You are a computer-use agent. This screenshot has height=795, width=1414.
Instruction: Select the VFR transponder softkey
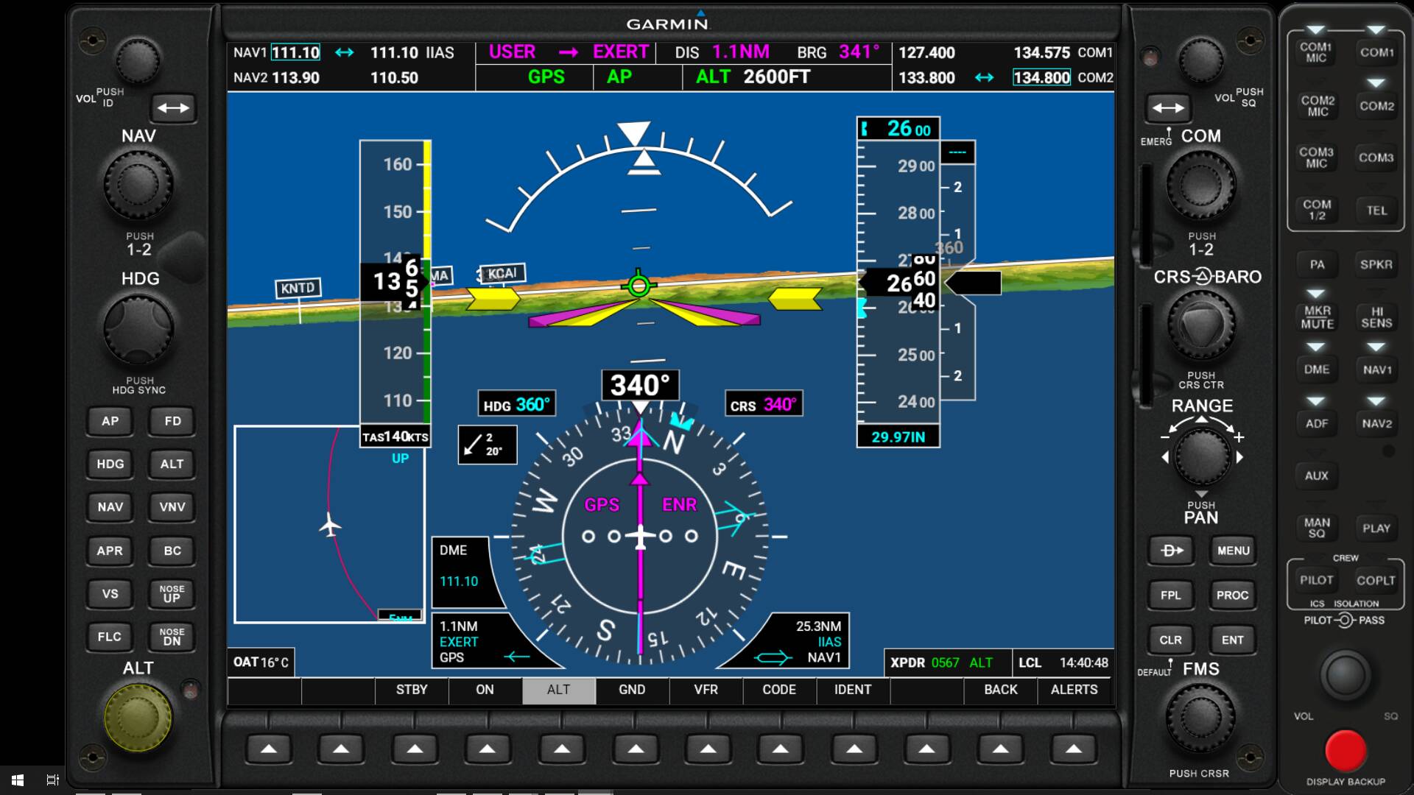coord(706,690)
